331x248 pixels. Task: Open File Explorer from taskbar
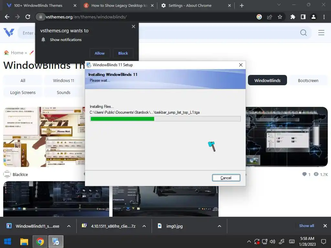click(24, 242)
